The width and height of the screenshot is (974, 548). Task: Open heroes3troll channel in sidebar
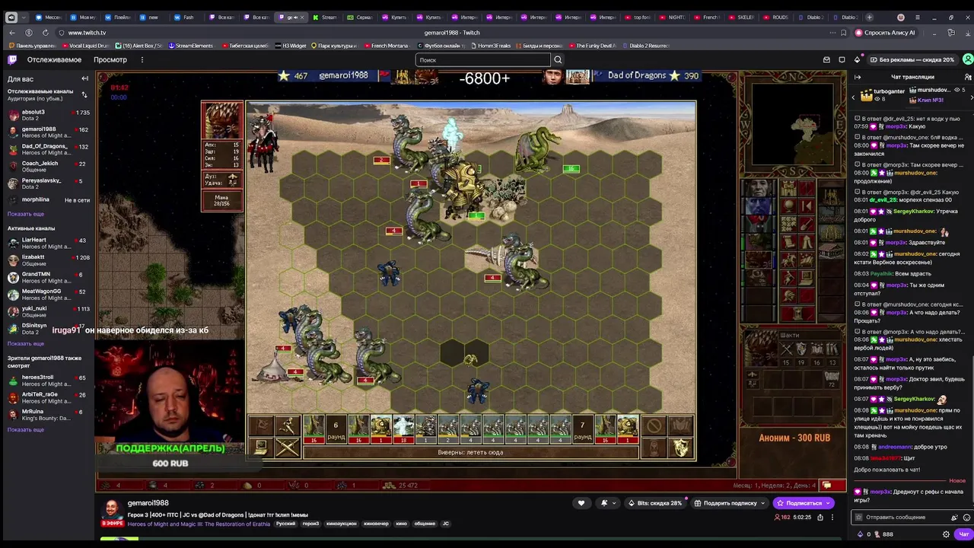point(47,381)
